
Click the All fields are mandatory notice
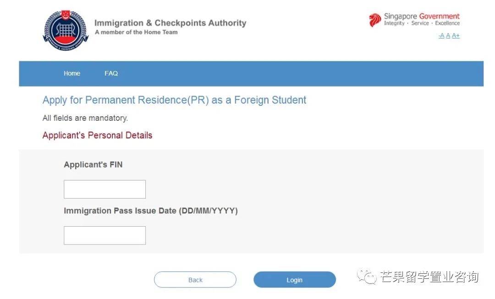[85, 118]
